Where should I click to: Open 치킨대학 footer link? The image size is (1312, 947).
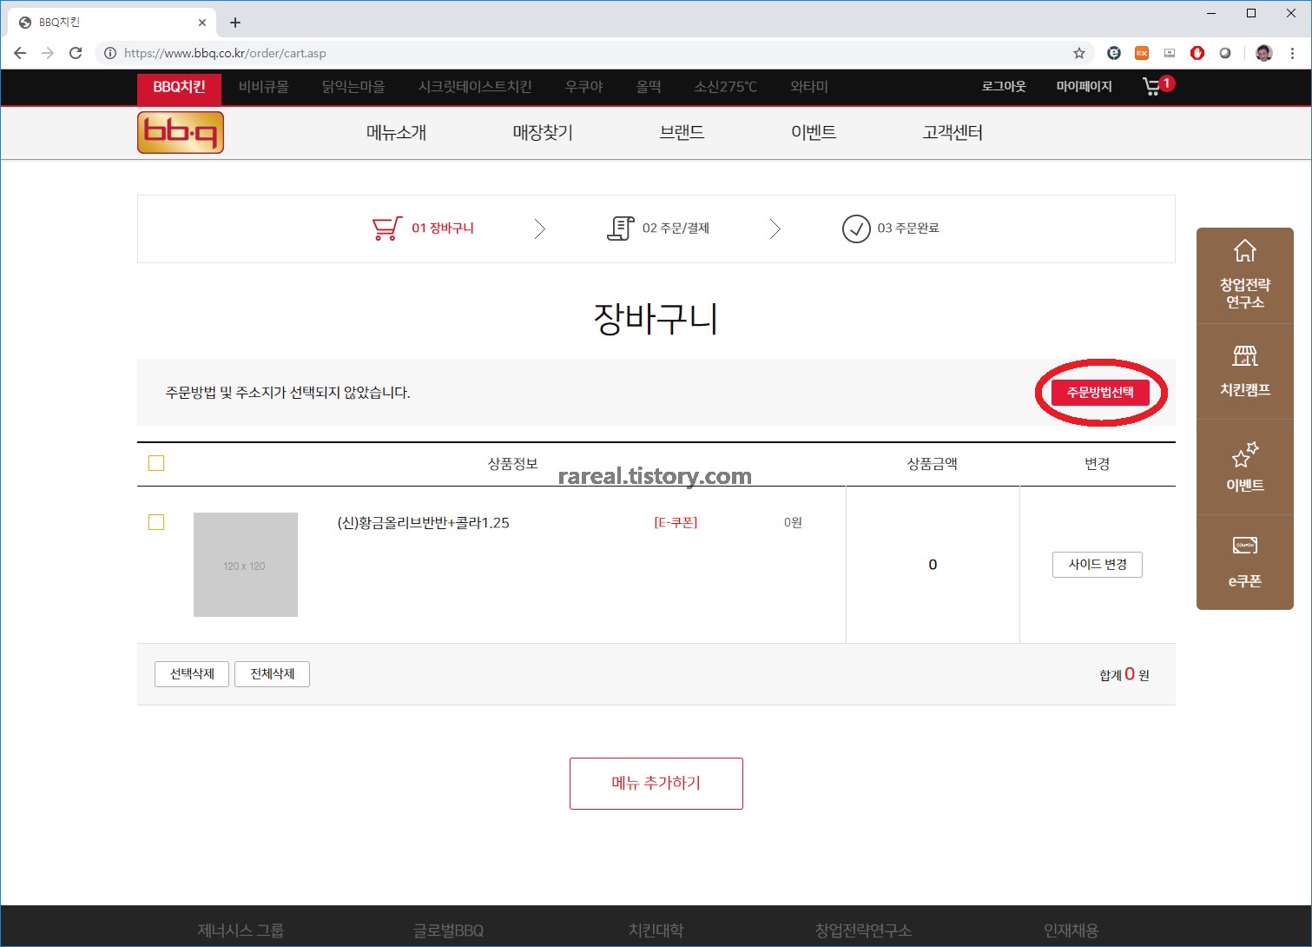(x=656, y=930)
